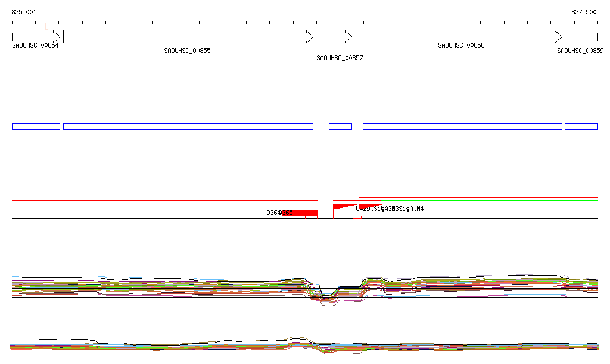Click the red D365 terminator block
The height and width of the screenshot is (364, 610).
coord(300,213)
